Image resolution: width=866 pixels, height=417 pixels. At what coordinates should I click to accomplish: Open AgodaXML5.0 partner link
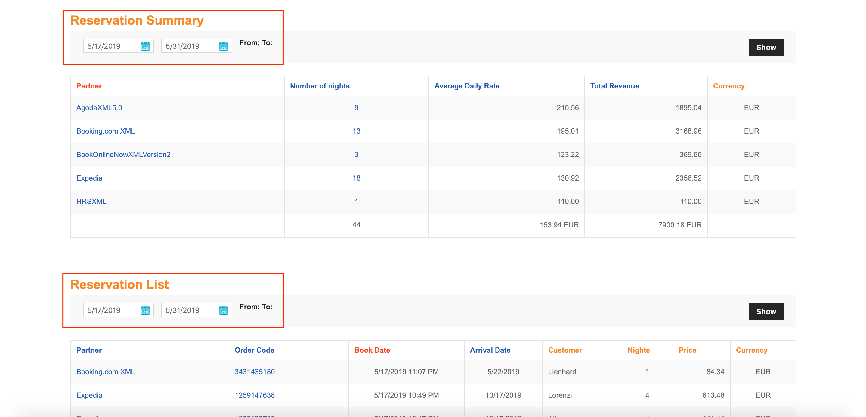click(x=99, y=107)
